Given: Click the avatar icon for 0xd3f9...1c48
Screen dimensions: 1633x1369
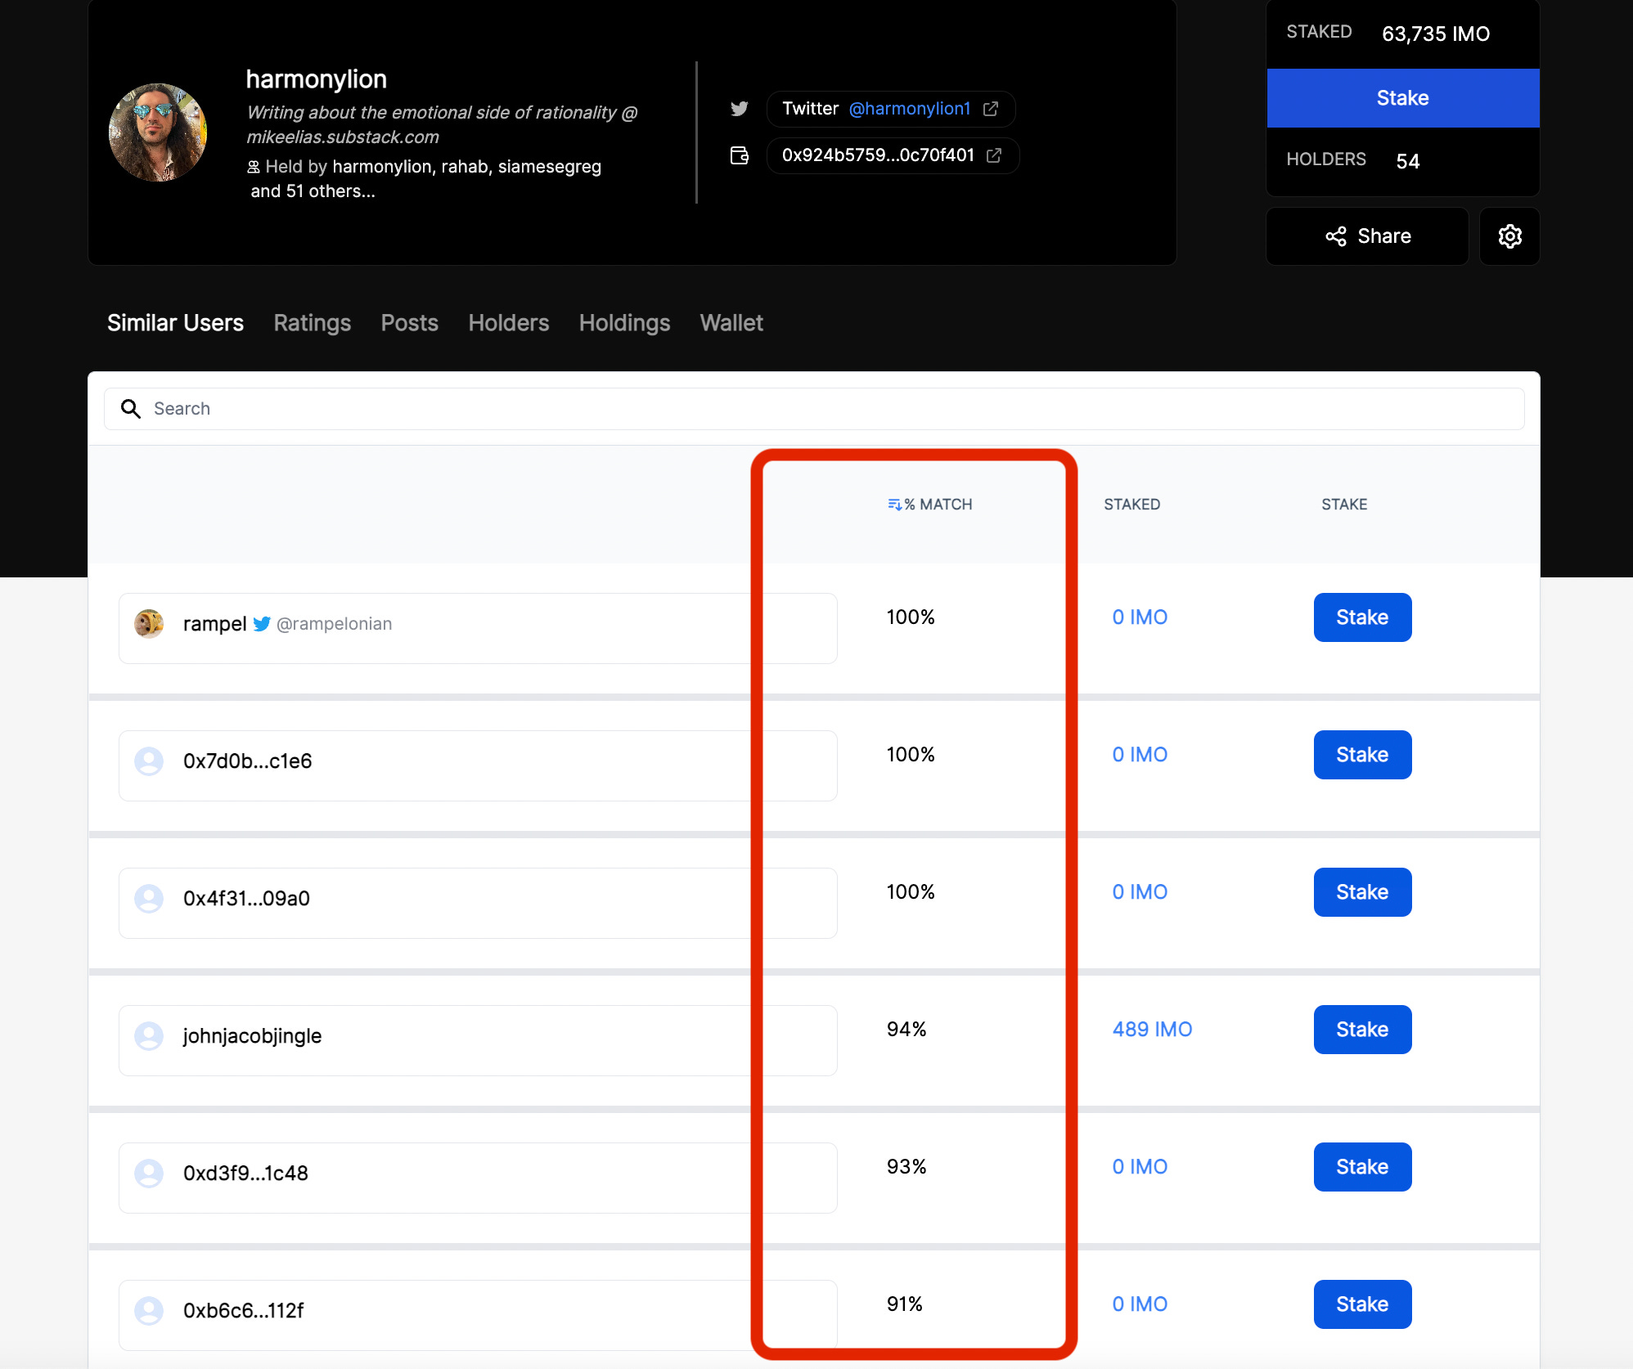Looking at the screenshot, I should [149, 1173].
